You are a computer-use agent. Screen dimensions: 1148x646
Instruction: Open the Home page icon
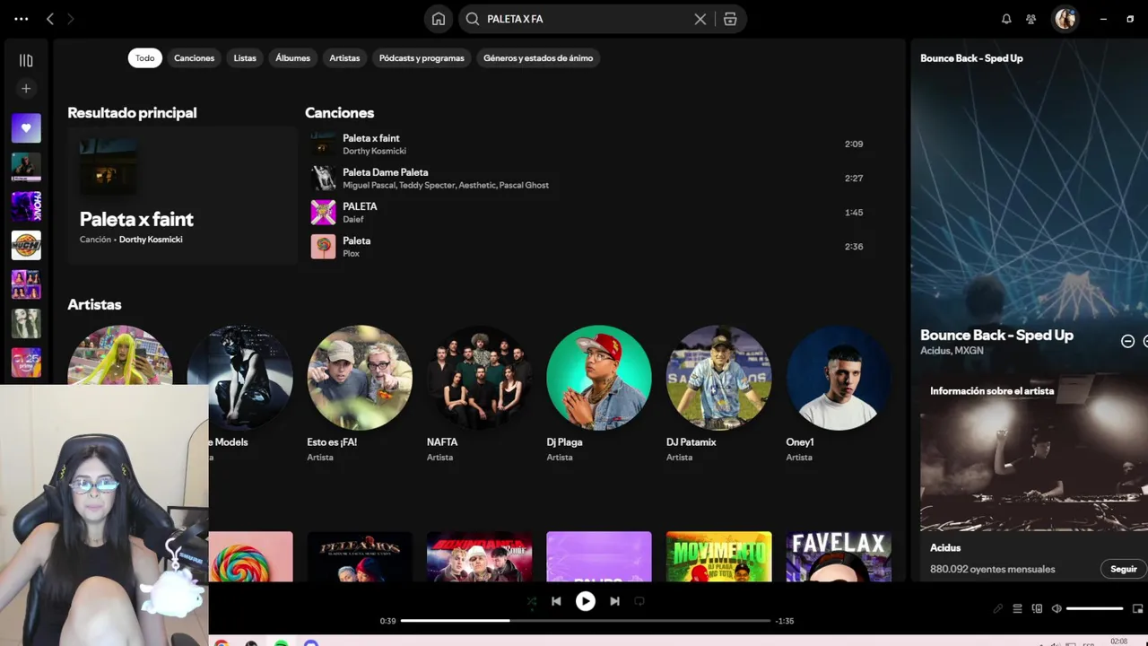point(439,19)
